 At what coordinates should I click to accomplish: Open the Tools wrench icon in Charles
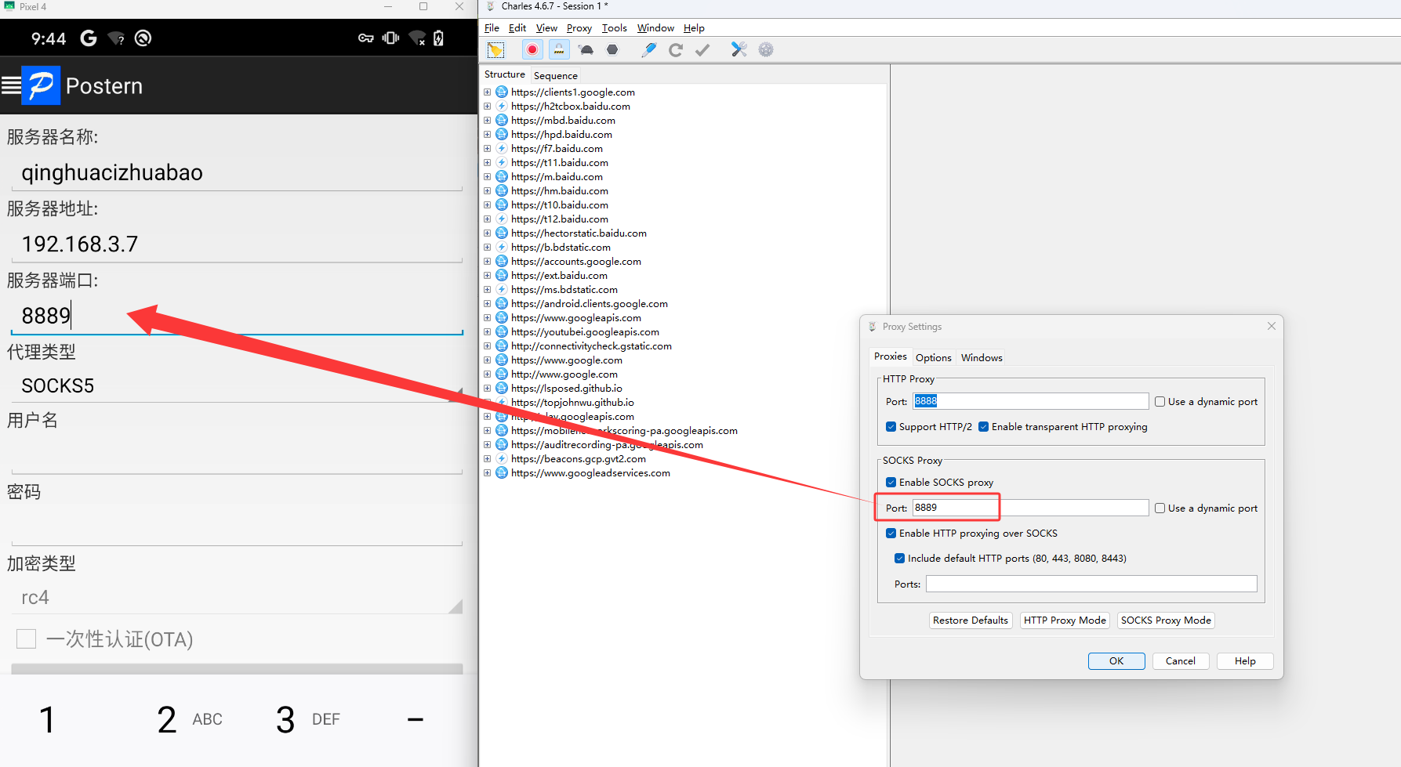click(739, 50)
